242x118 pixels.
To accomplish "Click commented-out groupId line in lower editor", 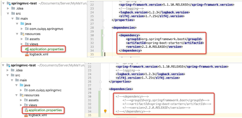I will coord(166,100).
